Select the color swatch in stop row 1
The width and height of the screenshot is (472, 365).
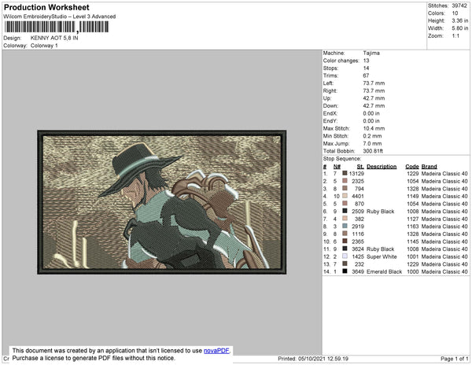coord(345,173)
